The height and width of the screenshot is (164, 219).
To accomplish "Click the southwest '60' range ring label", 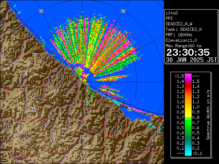I will click(41, 153).
